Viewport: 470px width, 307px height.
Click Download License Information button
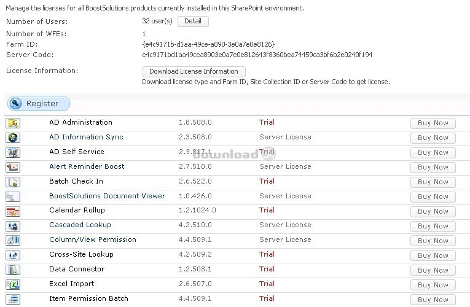coord(194,72)
